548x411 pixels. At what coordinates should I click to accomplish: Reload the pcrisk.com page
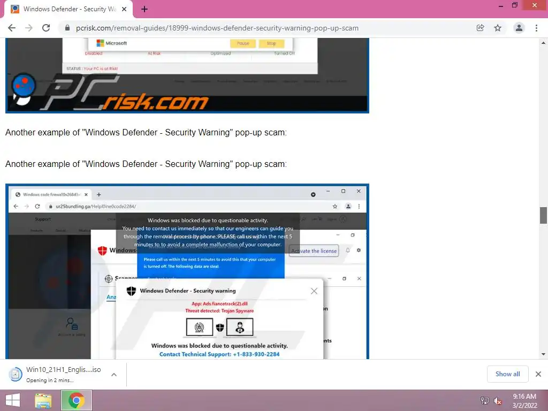[46, 28]
